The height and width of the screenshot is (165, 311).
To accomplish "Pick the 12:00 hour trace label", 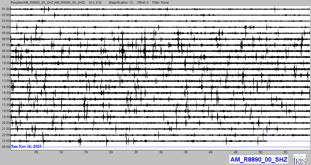I will (x=6, y=75).
